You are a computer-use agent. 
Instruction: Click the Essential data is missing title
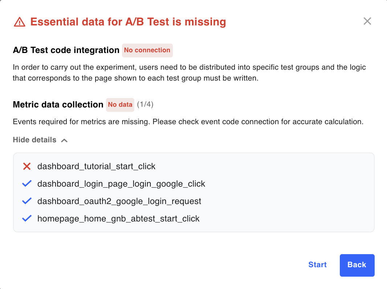[x=128, y=22]
